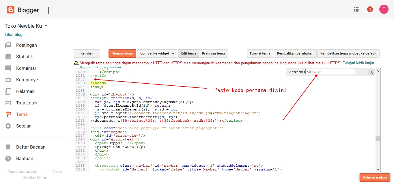This screenshot has width=394, height=182.
Task: Click the Setelan gear icon
Action: [8, 126]
